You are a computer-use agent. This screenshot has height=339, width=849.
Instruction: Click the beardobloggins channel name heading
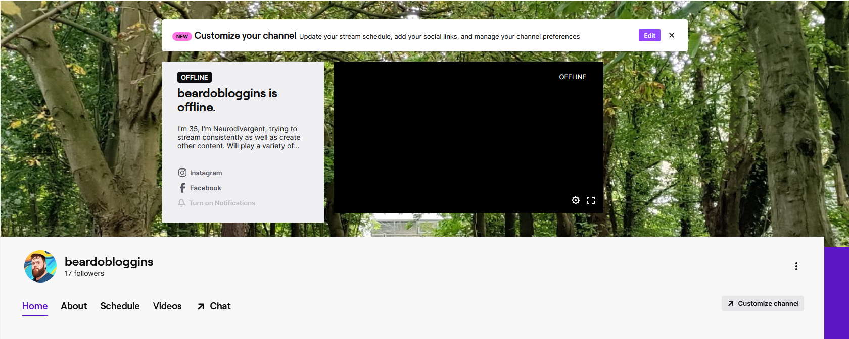tap(109, 262)
